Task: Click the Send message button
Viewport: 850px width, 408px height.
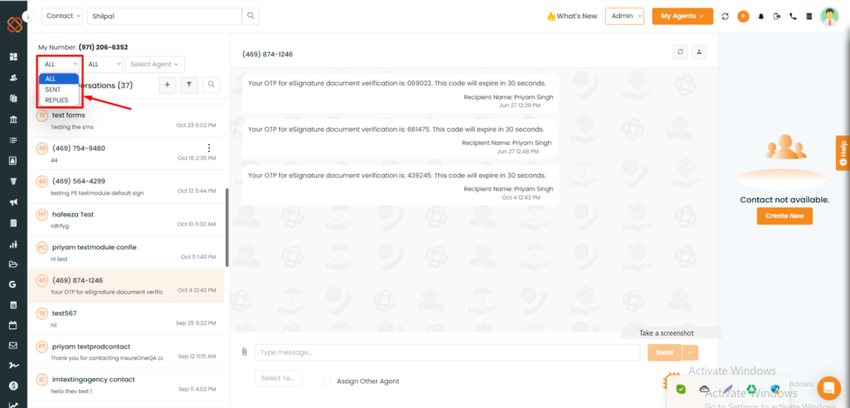Action: click(x=665, y=352)
